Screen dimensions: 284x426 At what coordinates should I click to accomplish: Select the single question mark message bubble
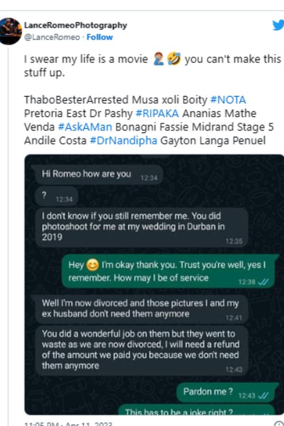click(57, 197)
